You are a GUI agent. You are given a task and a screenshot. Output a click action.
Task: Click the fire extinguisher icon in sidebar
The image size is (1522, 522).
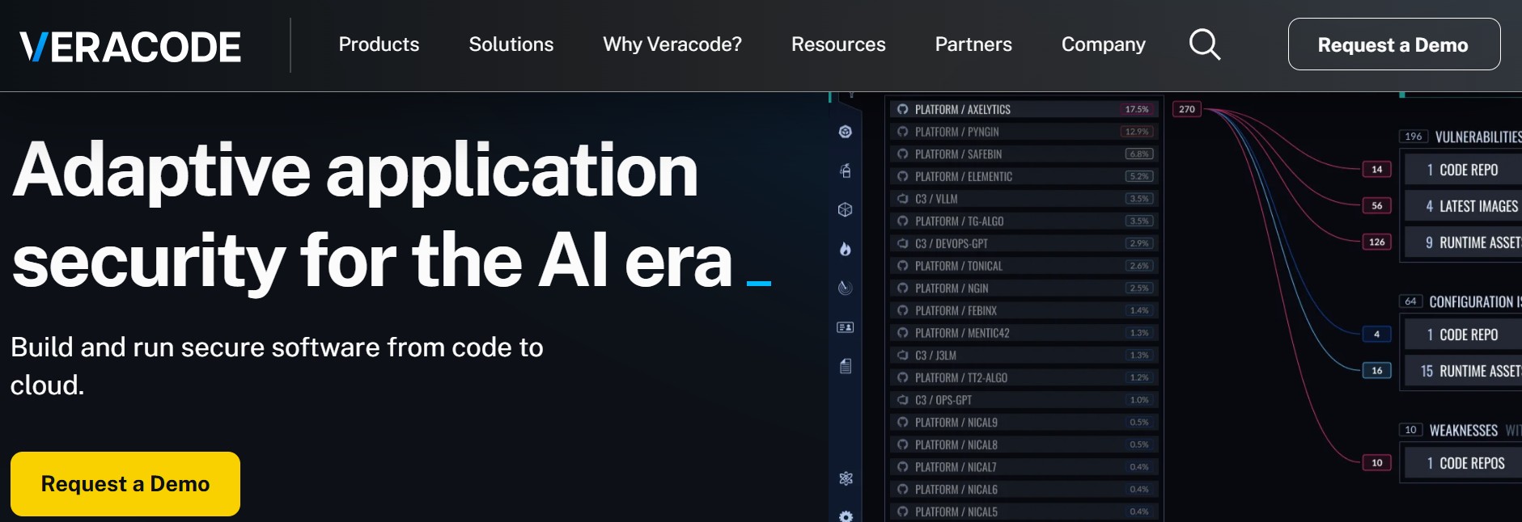(846, 170)
